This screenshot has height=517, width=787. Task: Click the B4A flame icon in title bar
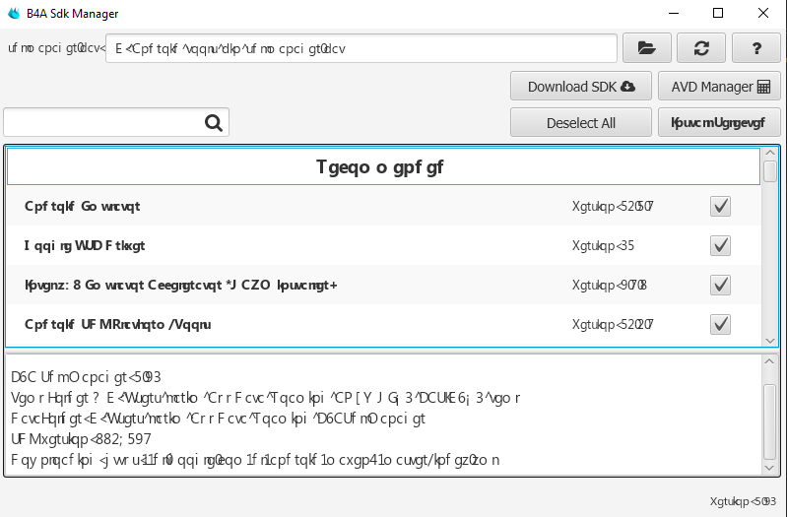pyautogui.click(x=14, y=14)
